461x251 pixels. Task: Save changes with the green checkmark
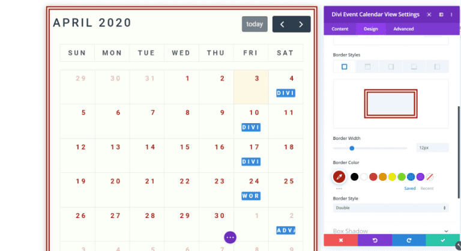[x=442, y=240]
